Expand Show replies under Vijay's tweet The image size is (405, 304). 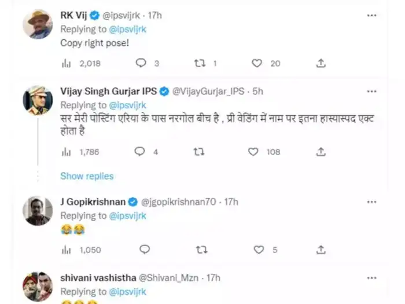pos(87,176)
